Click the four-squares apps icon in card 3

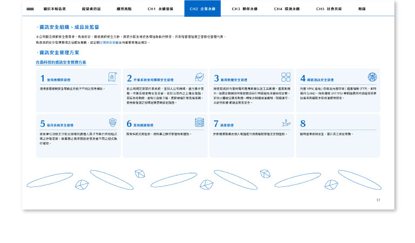(x=286, y=77)
